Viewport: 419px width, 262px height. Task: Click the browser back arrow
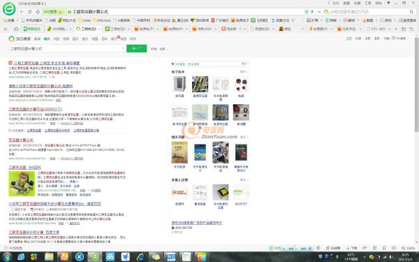[x=22, y=12]
